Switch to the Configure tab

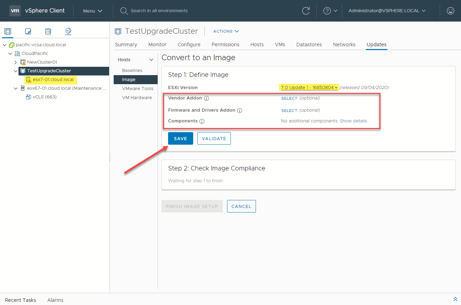click(189, 45)
